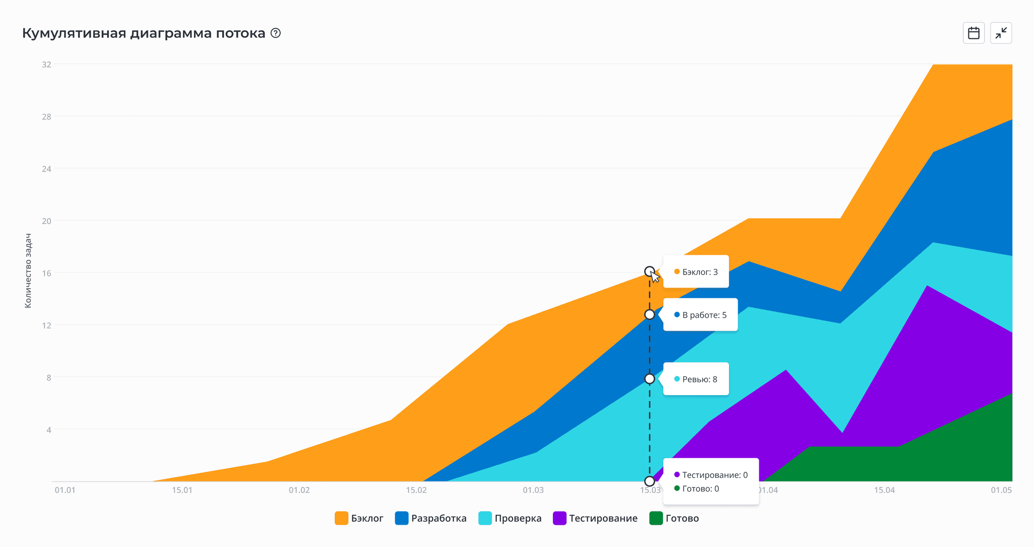Click the 'Бэклог: 3' tooltip
Viewport: 1034px width, 547px height.
tap(696, 271)
